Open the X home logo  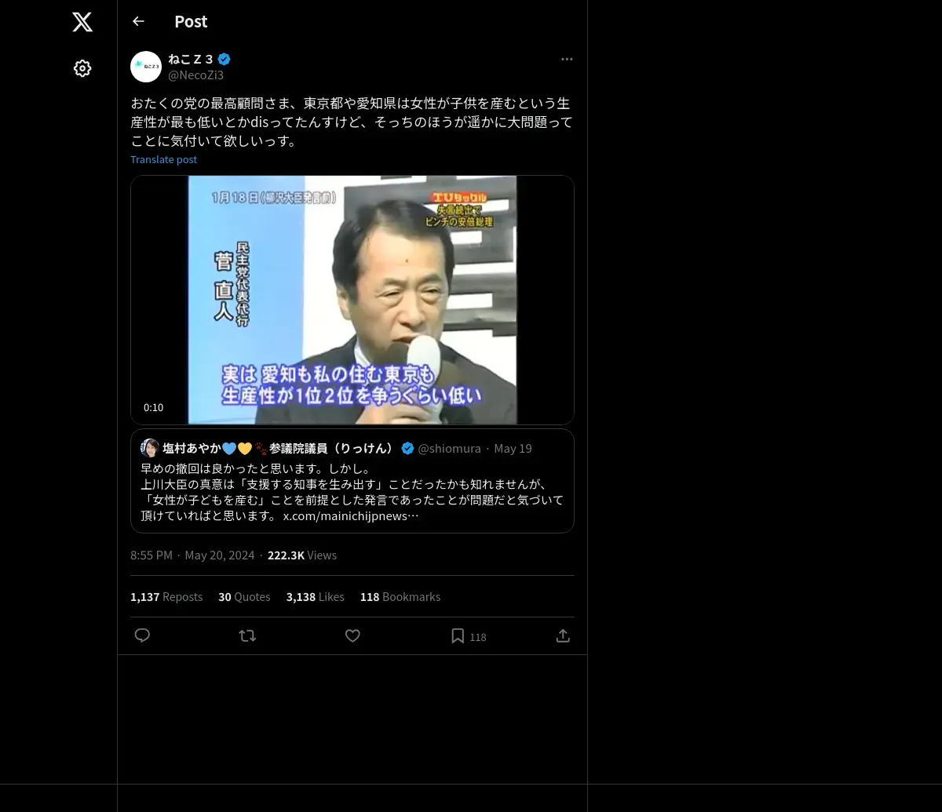click(82, 22)
